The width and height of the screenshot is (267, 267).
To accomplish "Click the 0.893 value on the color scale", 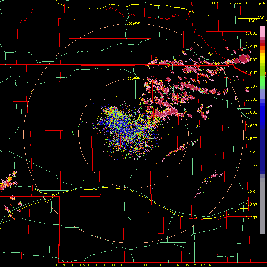I will click(x=251, y=60).
